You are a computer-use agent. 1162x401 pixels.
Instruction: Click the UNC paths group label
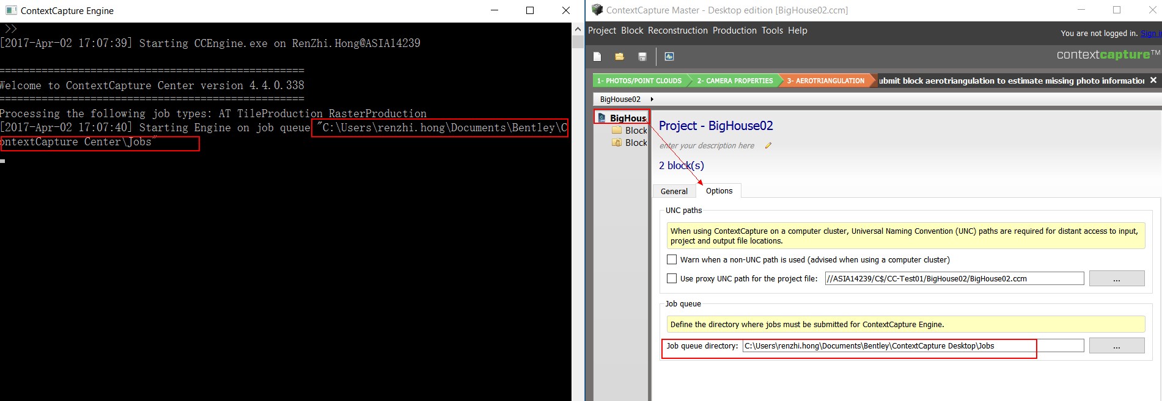[683, 210]
